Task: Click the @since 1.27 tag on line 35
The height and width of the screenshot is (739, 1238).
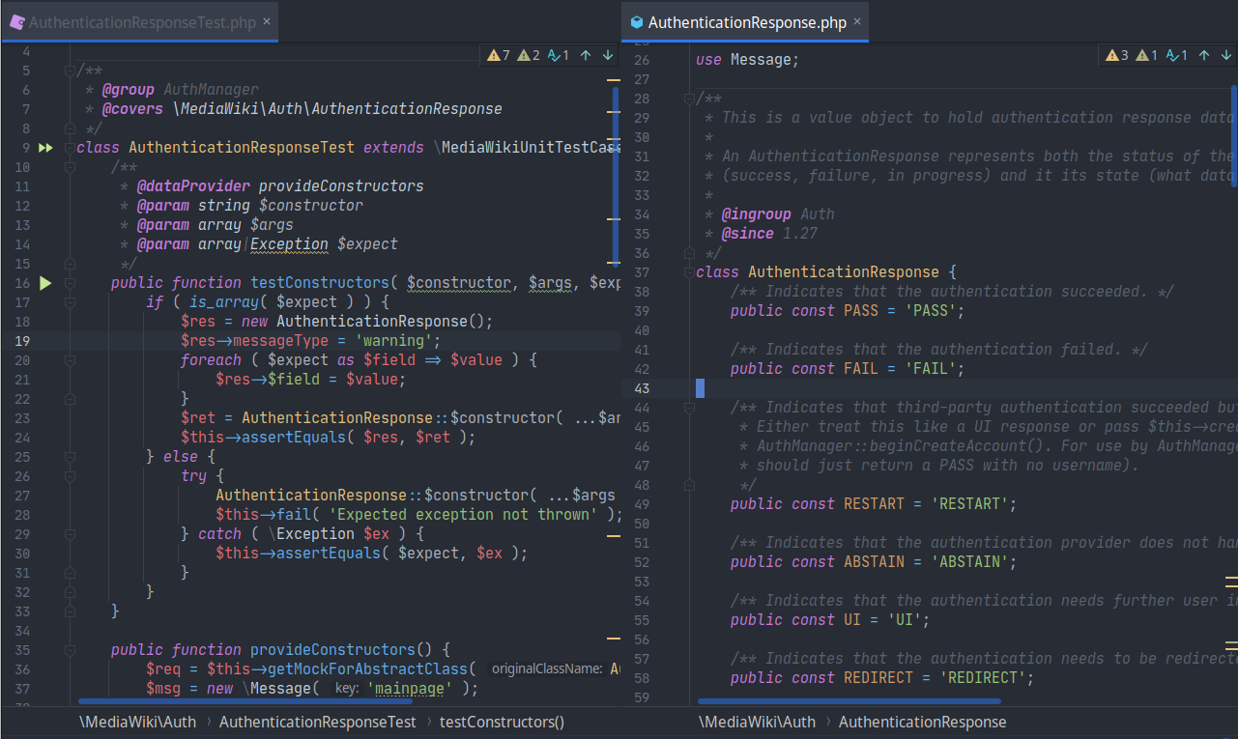Action: click(x=768, y=234)
